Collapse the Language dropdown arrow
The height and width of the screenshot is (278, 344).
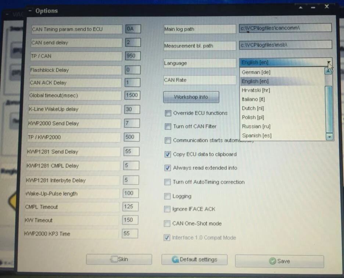(329, 63)
